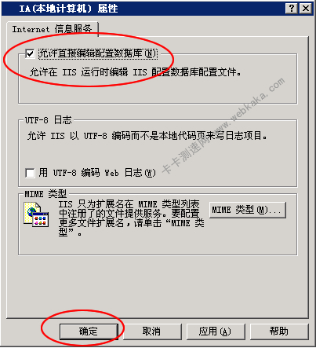The width and height of the screenshot is (316, 348).
Task: Click the 用 UTF-8 编码 Web 日志(W) label
Action: click(x=97, y=173)
